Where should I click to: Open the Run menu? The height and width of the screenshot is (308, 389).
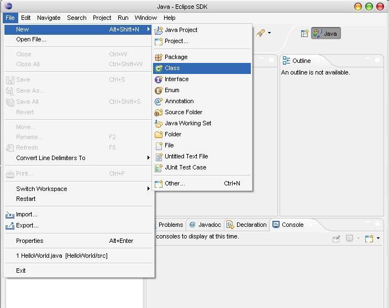click(123, 18)
